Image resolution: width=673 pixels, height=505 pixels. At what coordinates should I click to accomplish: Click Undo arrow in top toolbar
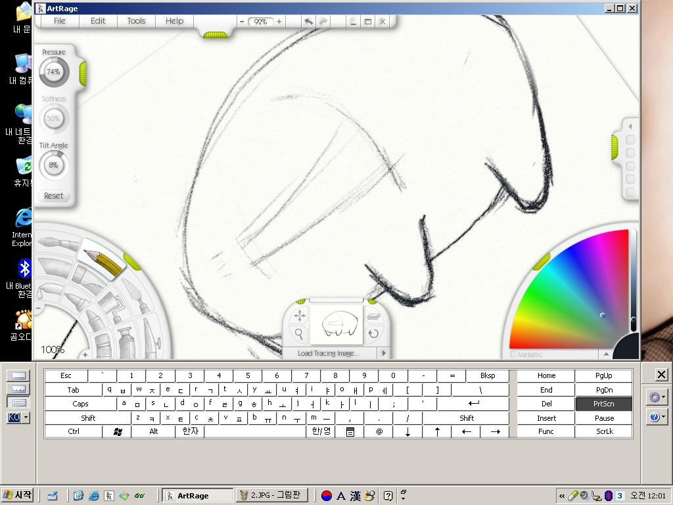coord(308,21)
